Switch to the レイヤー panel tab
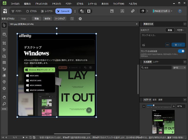188x140 pixels. point(156,62)
